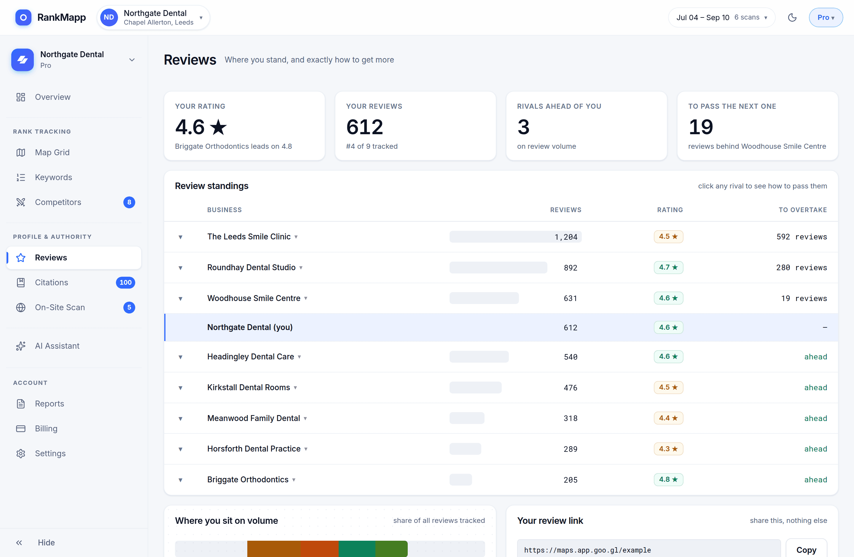Viewport: 854px width, 557px height.
Task: Open the Northgate Dental location dropdown
Action: tap(153, 17)
